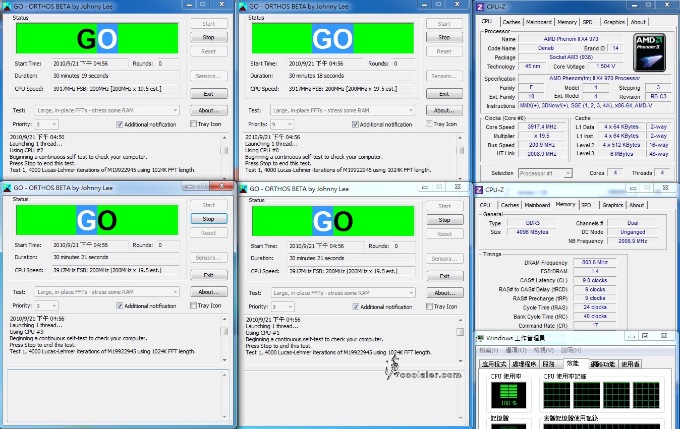Enable Tray Icon in the CPU #2 ORTHOS window
The image size is (680, 429).
194,124
